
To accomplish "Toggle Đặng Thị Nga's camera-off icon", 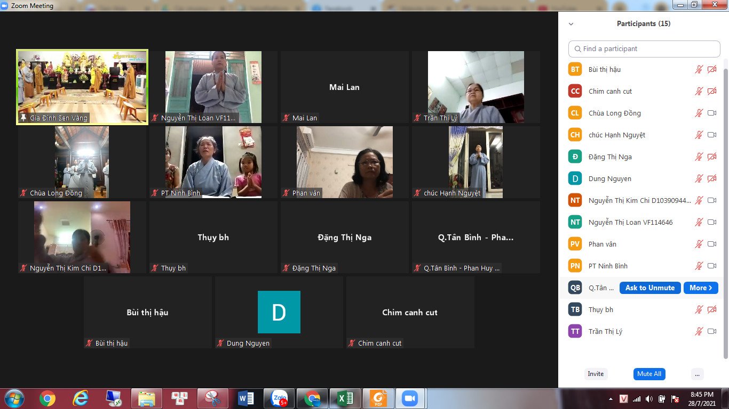I will (711, 157).
